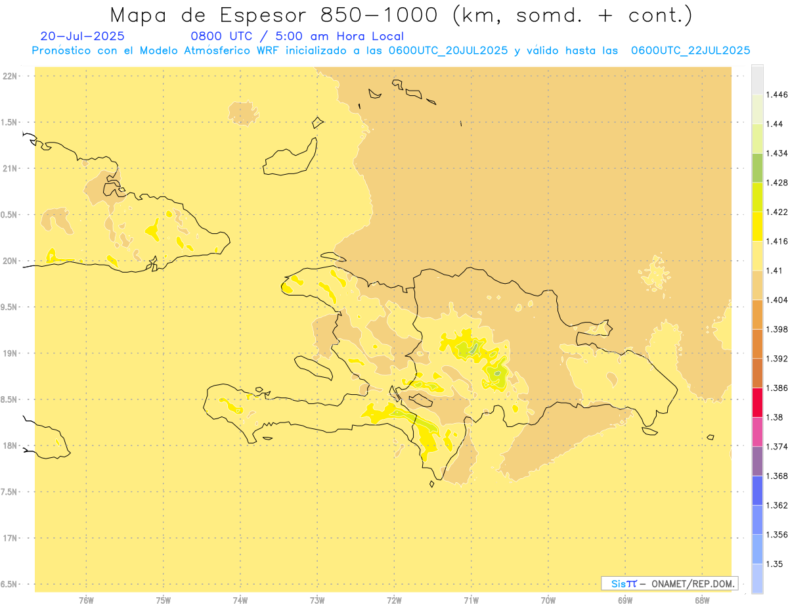Click the date label '20-Jul-2025'
The image size is (788, 609).
pos(82,36)
